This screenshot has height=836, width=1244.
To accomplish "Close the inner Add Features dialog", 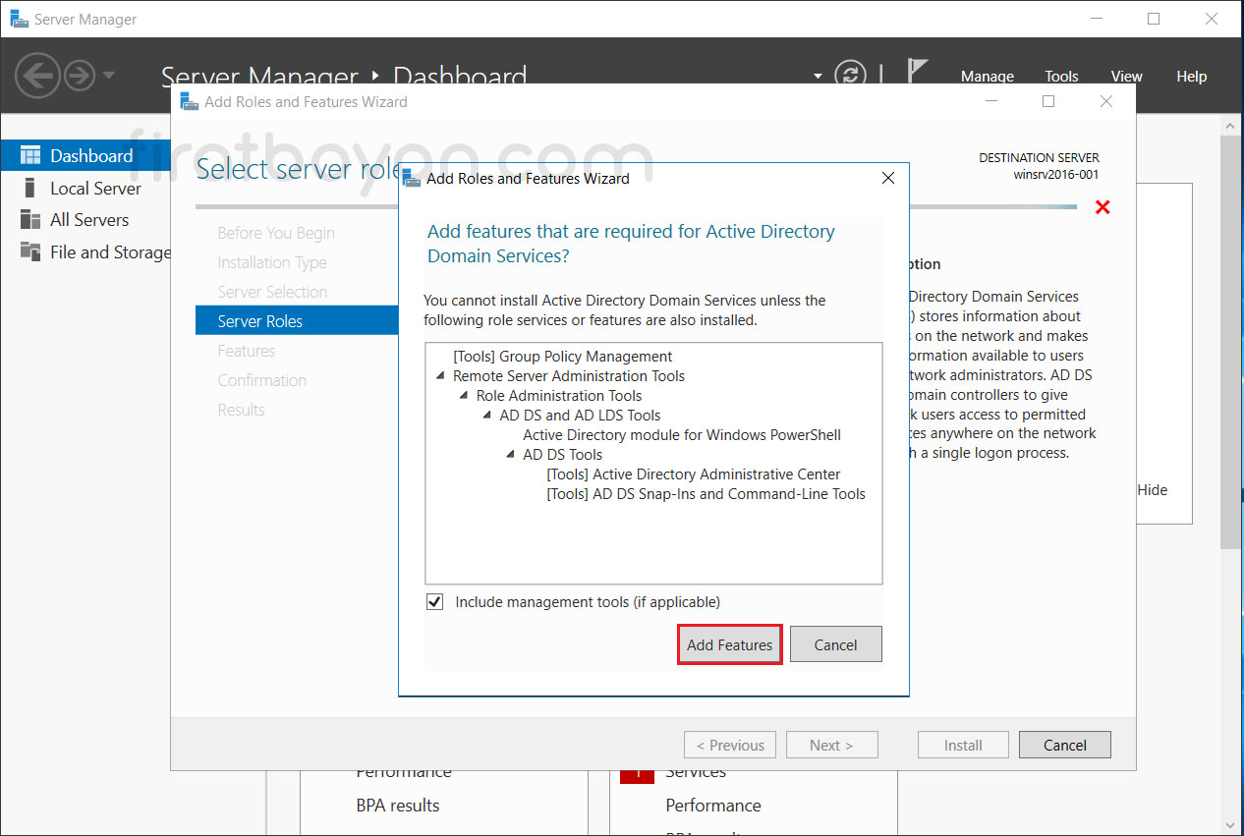I will (x=888, y=179).
